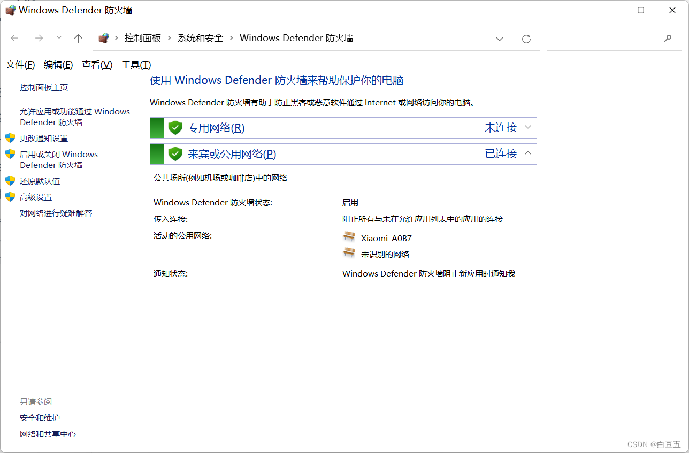Open 允许应用或功能通过 Windows Defender 防火墙
The image size is (689, 453).
tap(75, 117)
